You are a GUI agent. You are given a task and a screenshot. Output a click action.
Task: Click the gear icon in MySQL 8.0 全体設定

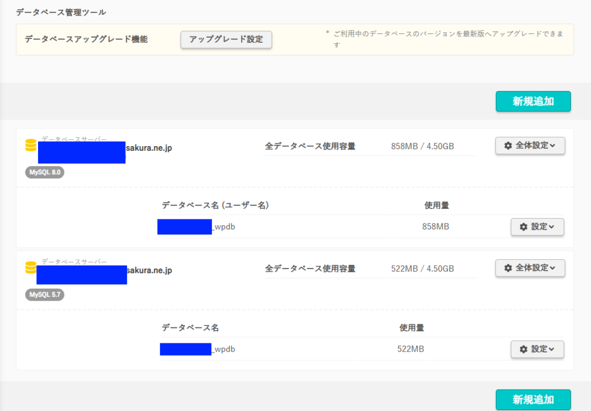508,145
